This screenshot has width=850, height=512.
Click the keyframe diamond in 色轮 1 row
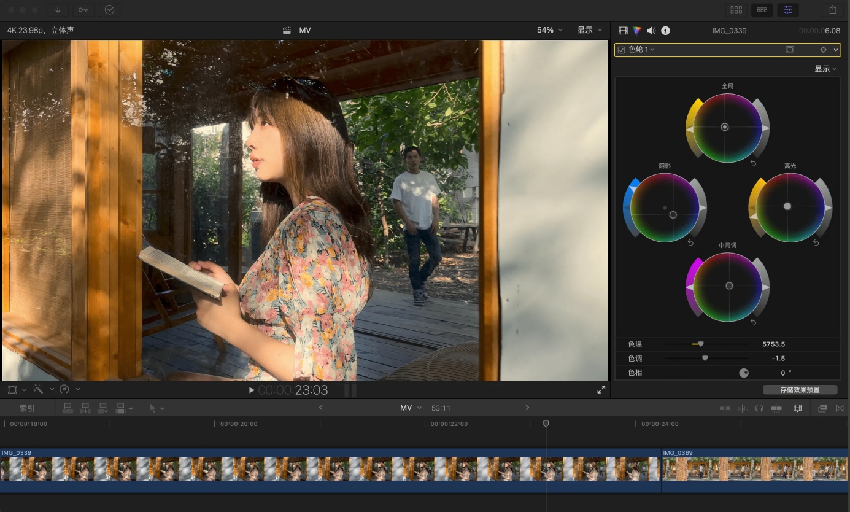[824, 50]
